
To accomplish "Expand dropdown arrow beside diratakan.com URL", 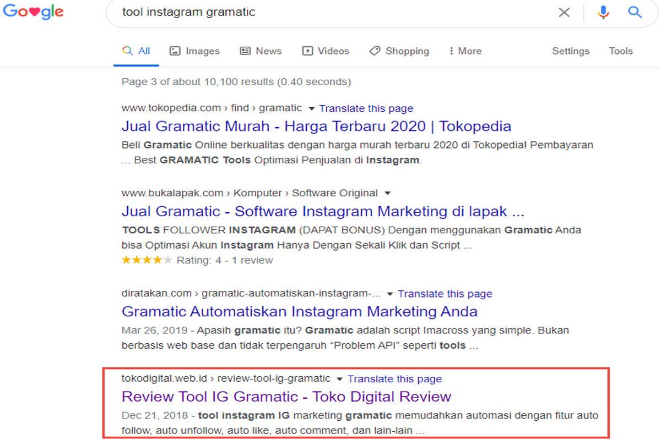I will pyautogui.click(x=390, y=294).
